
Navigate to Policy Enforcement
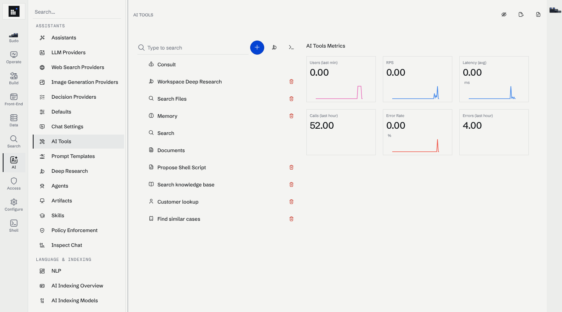pos(78,230)
